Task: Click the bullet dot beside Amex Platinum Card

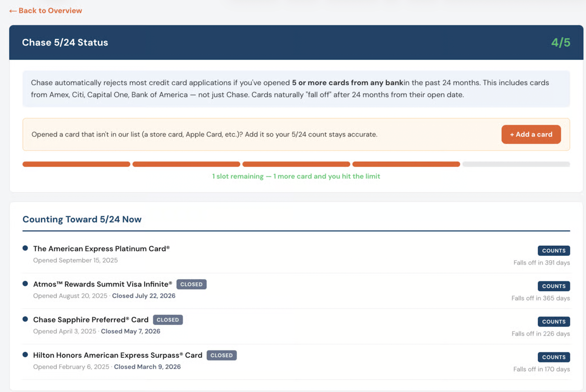Action: (25, 248)
